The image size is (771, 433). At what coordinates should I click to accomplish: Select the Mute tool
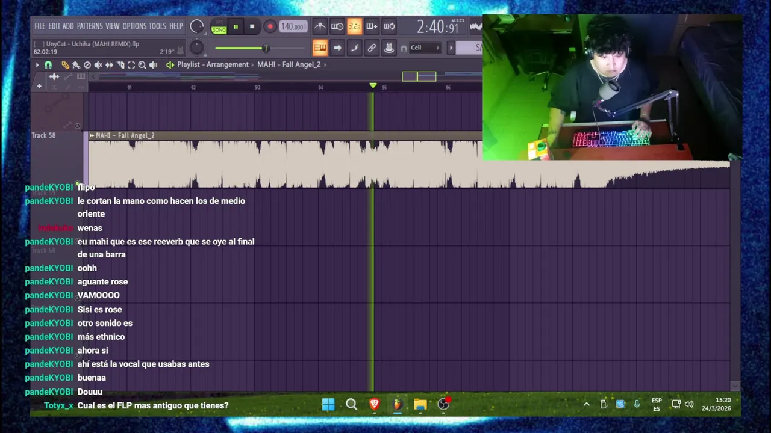click(98, 64)
